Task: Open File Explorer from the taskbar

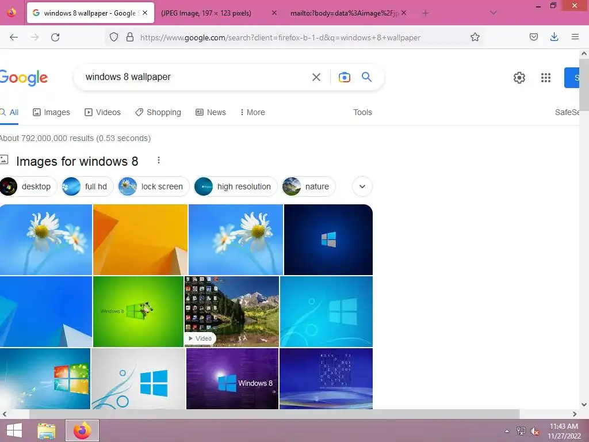Action: pos(47,430)
